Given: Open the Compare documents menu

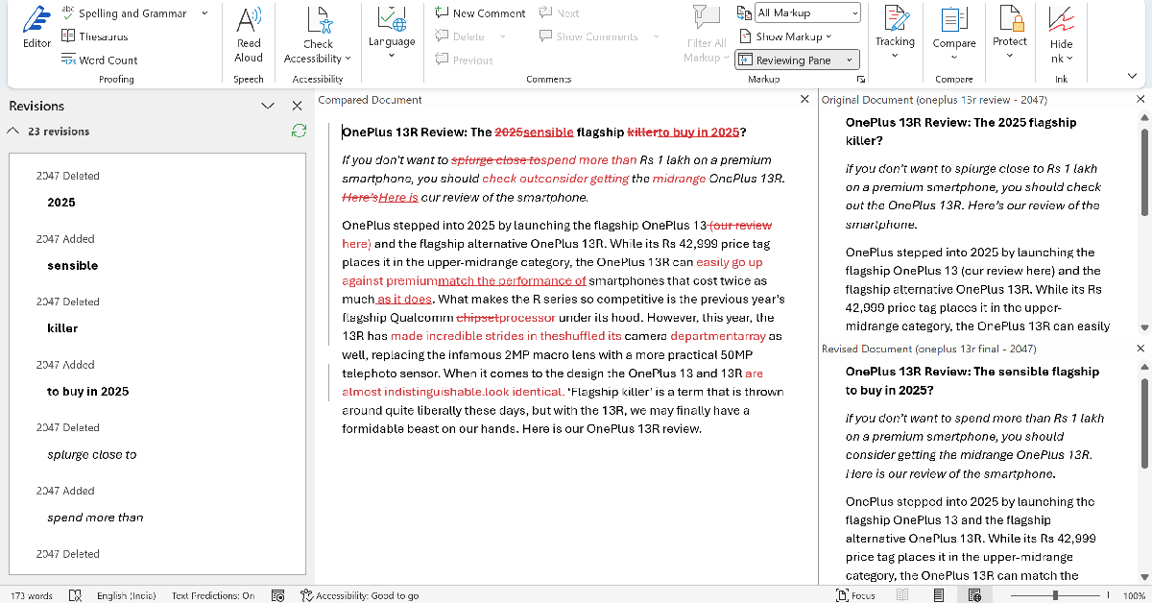Looking at the screenshot, I should (953, 35).
